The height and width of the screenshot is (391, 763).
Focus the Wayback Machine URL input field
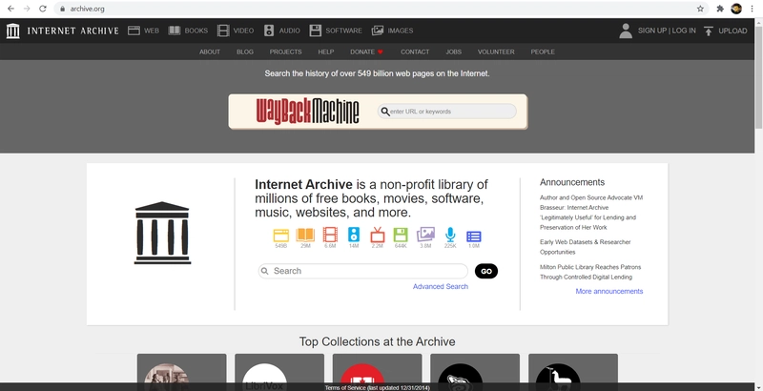[451, 112]
